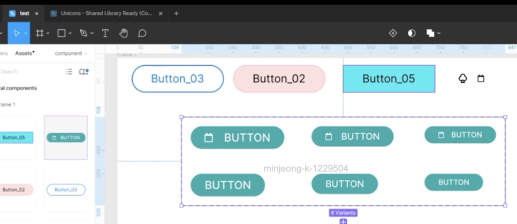Select large BUTTON variant with calendar icon

(x=238, y=138)
